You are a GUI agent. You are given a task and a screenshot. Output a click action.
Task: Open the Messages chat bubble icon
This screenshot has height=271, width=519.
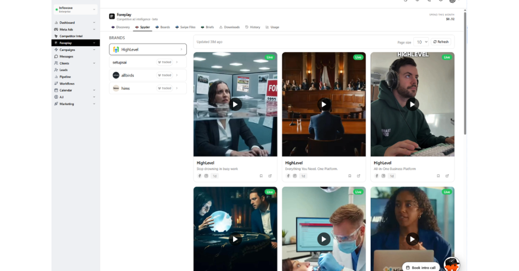pos(56,56)
